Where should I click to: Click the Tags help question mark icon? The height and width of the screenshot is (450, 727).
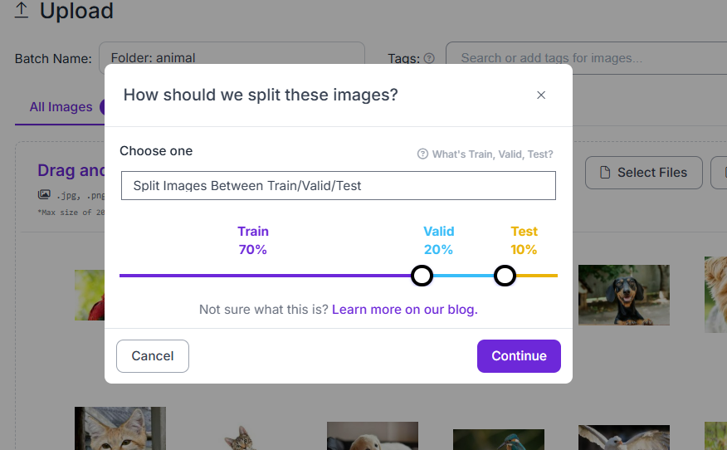(x=429, y=58)
